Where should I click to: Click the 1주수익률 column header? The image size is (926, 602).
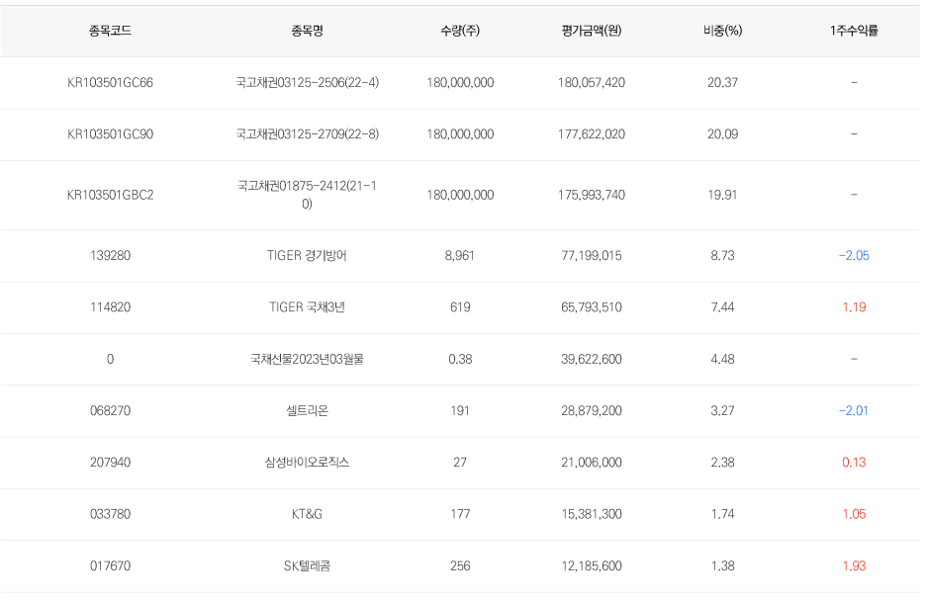coord(854,31)
